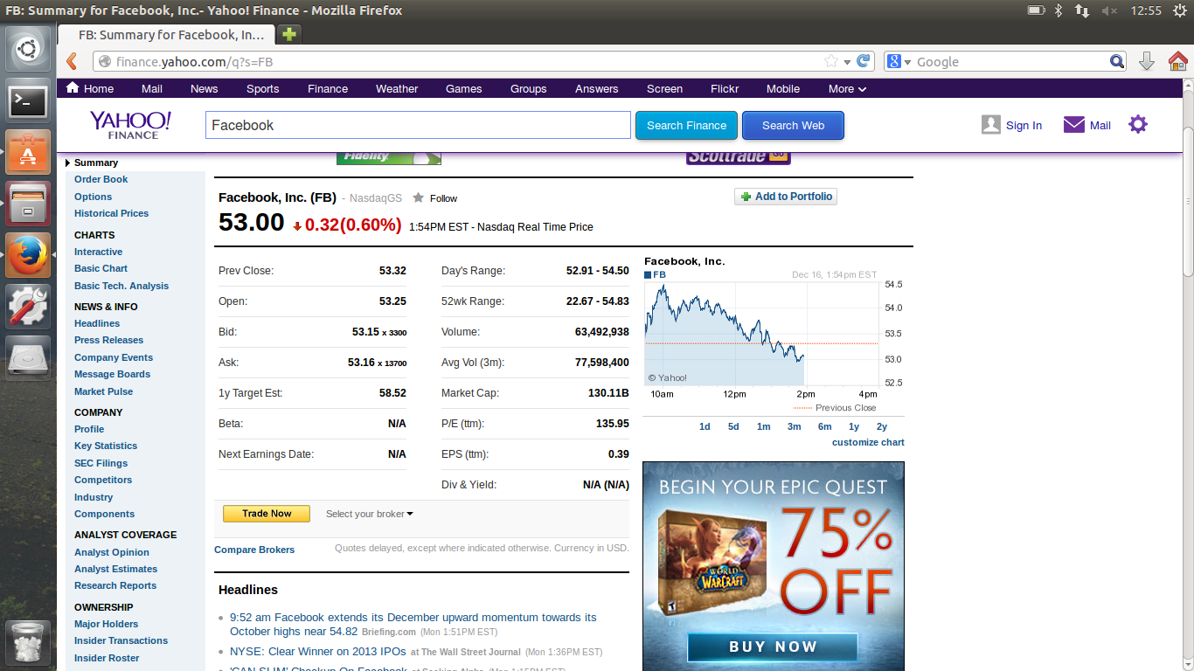The height and width of the screenshot is (671, 1194).
Task: Open the NYSE Clear Winner headline
Action: coord(318,651)
